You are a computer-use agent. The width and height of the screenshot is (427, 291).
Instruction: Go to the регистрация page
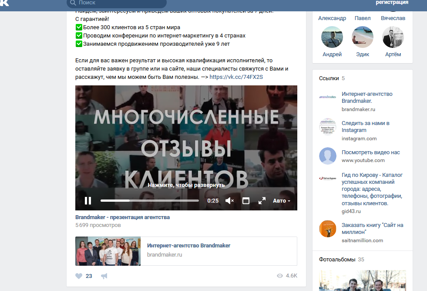click(392, 3)
